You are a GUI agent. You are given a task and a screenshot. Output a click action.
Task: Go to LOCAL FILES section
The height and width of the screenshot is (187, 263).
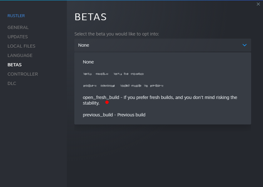tap(21, 46)
